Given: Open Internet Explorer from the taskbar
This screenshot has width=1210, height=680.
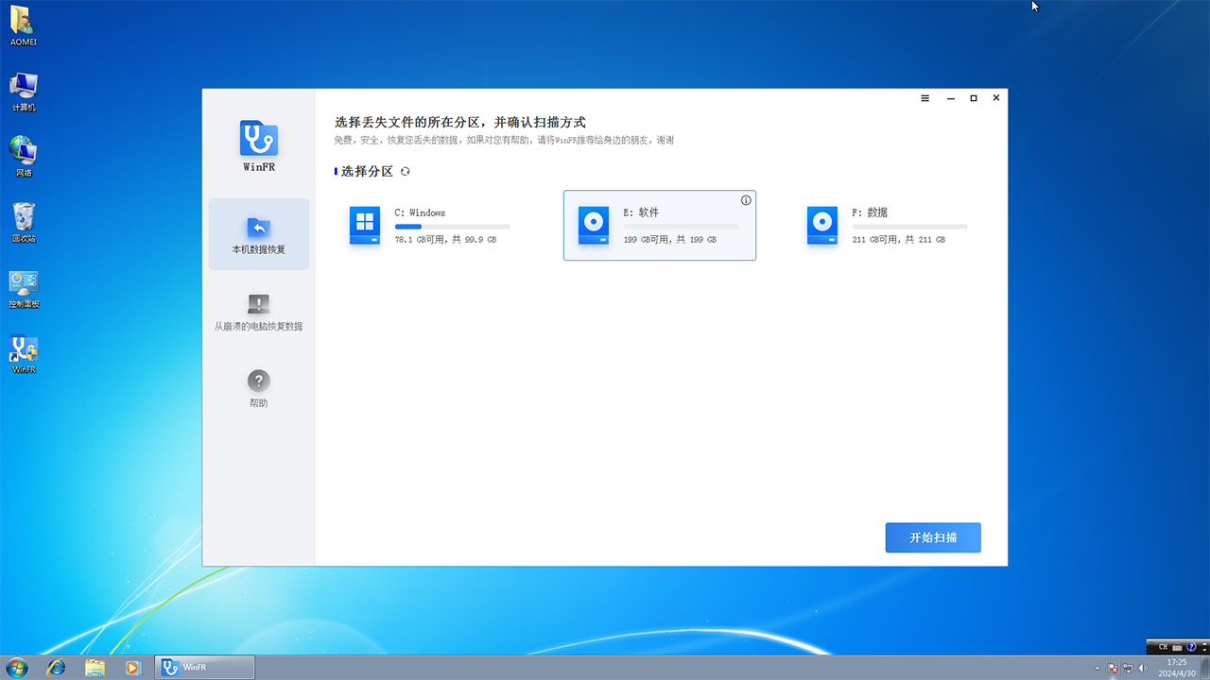Looking at the screenshot, I should tap(57, 667).
